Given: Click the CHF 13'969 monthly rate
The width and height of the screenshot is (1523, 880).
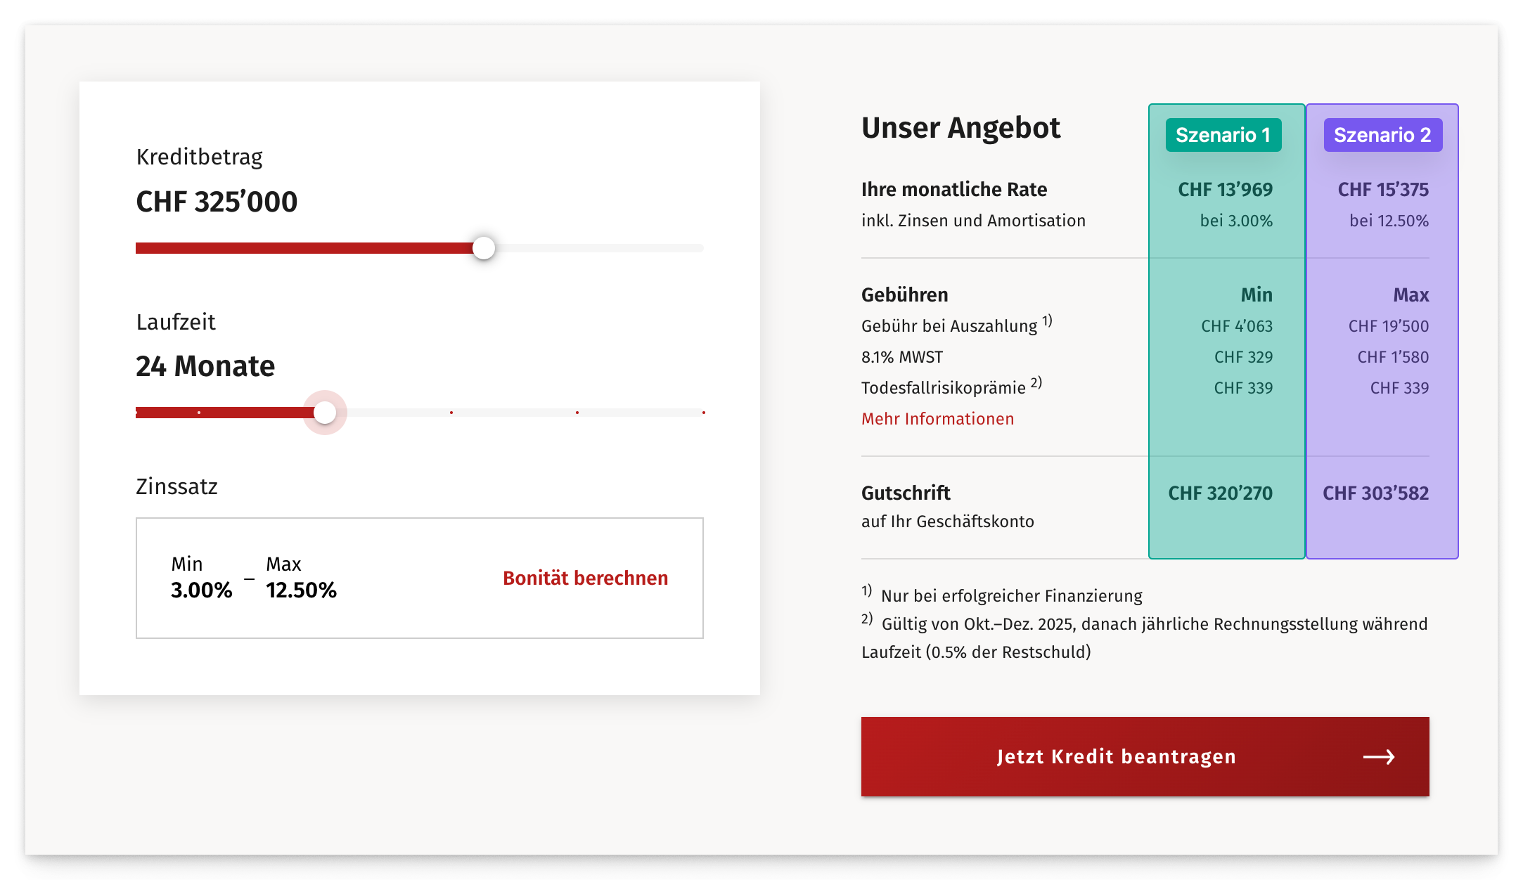Looking at the screenshot, I should [1225, 190].
